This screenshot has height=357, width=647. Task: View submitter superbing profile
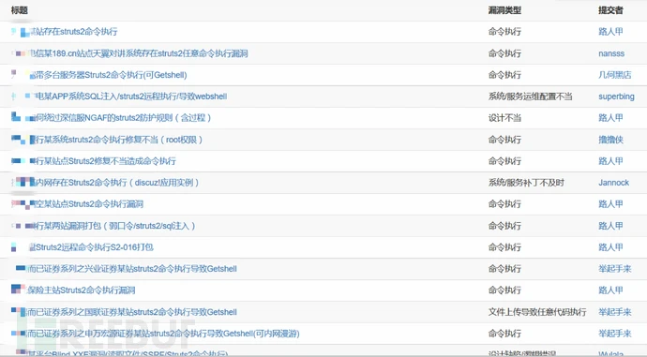click(x=616, y=97)
